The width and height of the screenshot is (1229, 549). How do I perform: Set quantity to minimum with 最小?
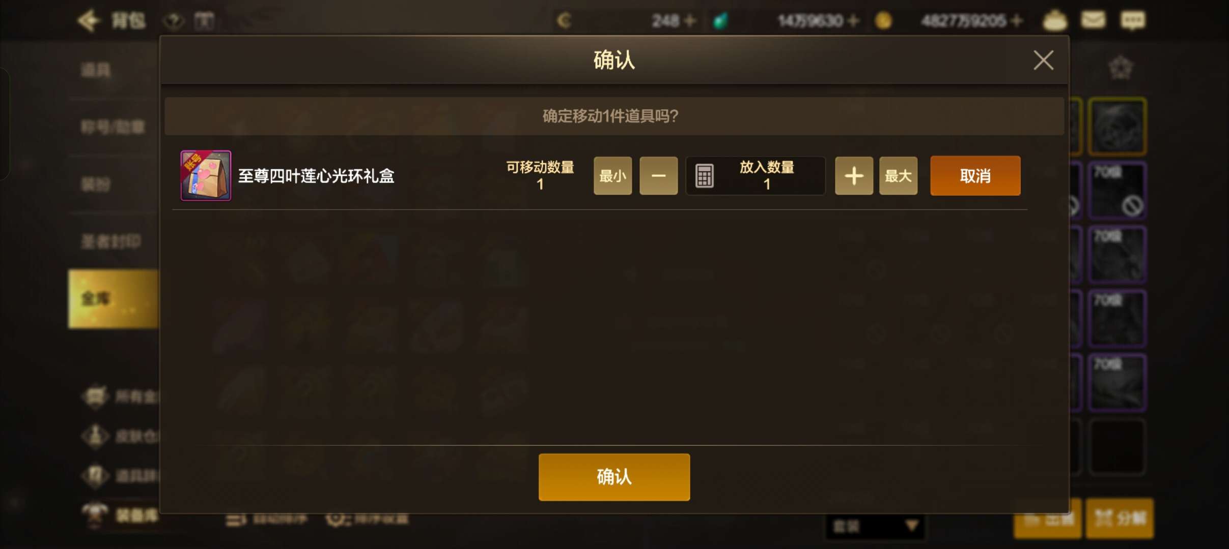612,176
